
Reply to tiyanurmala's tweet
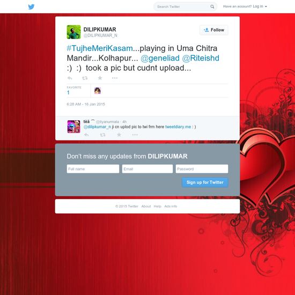pos(86,135)
